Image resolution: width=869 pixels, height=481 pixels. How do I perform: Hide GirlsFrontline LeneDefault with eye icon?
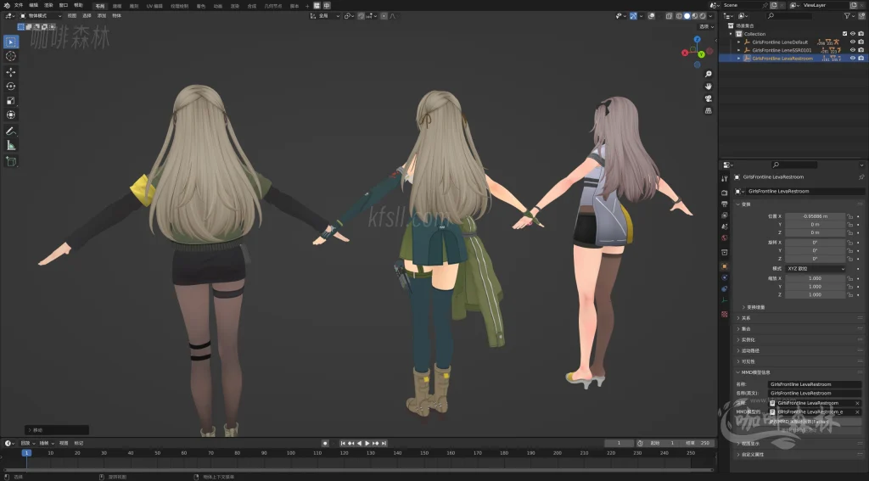853,42
